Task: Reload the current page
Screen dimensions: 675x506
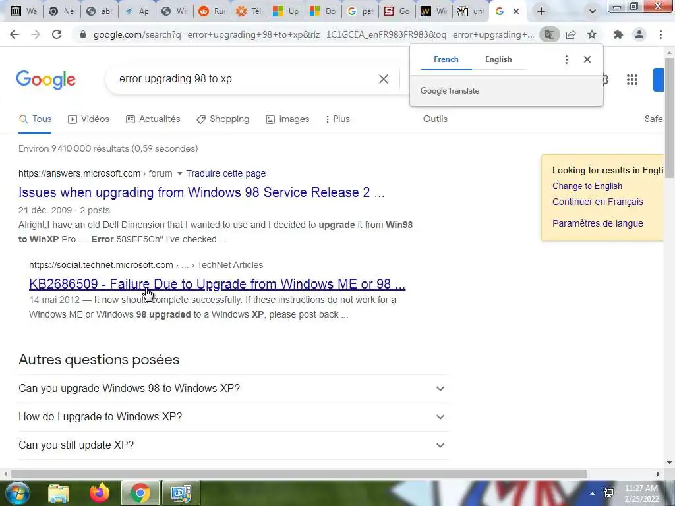Action: tap(57, 34)
